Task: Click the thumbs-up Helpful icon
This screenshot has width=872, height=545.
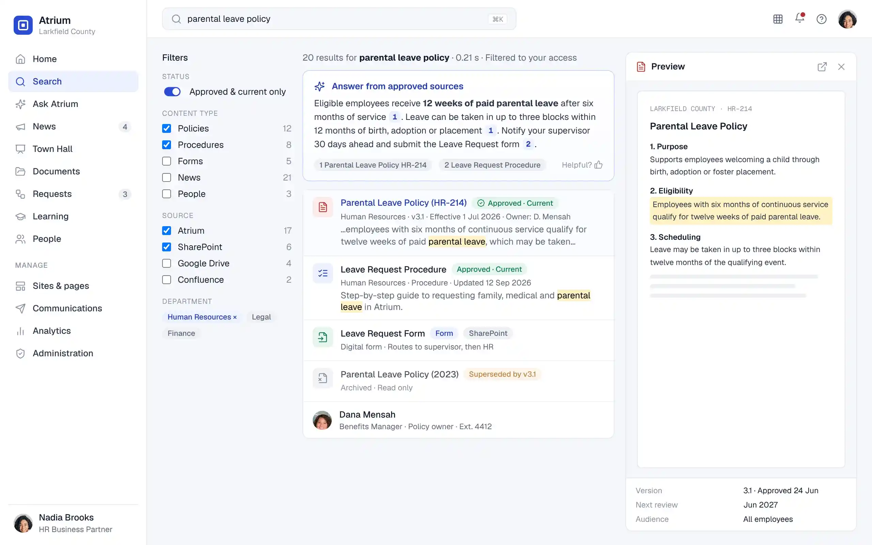Action: 598,165
